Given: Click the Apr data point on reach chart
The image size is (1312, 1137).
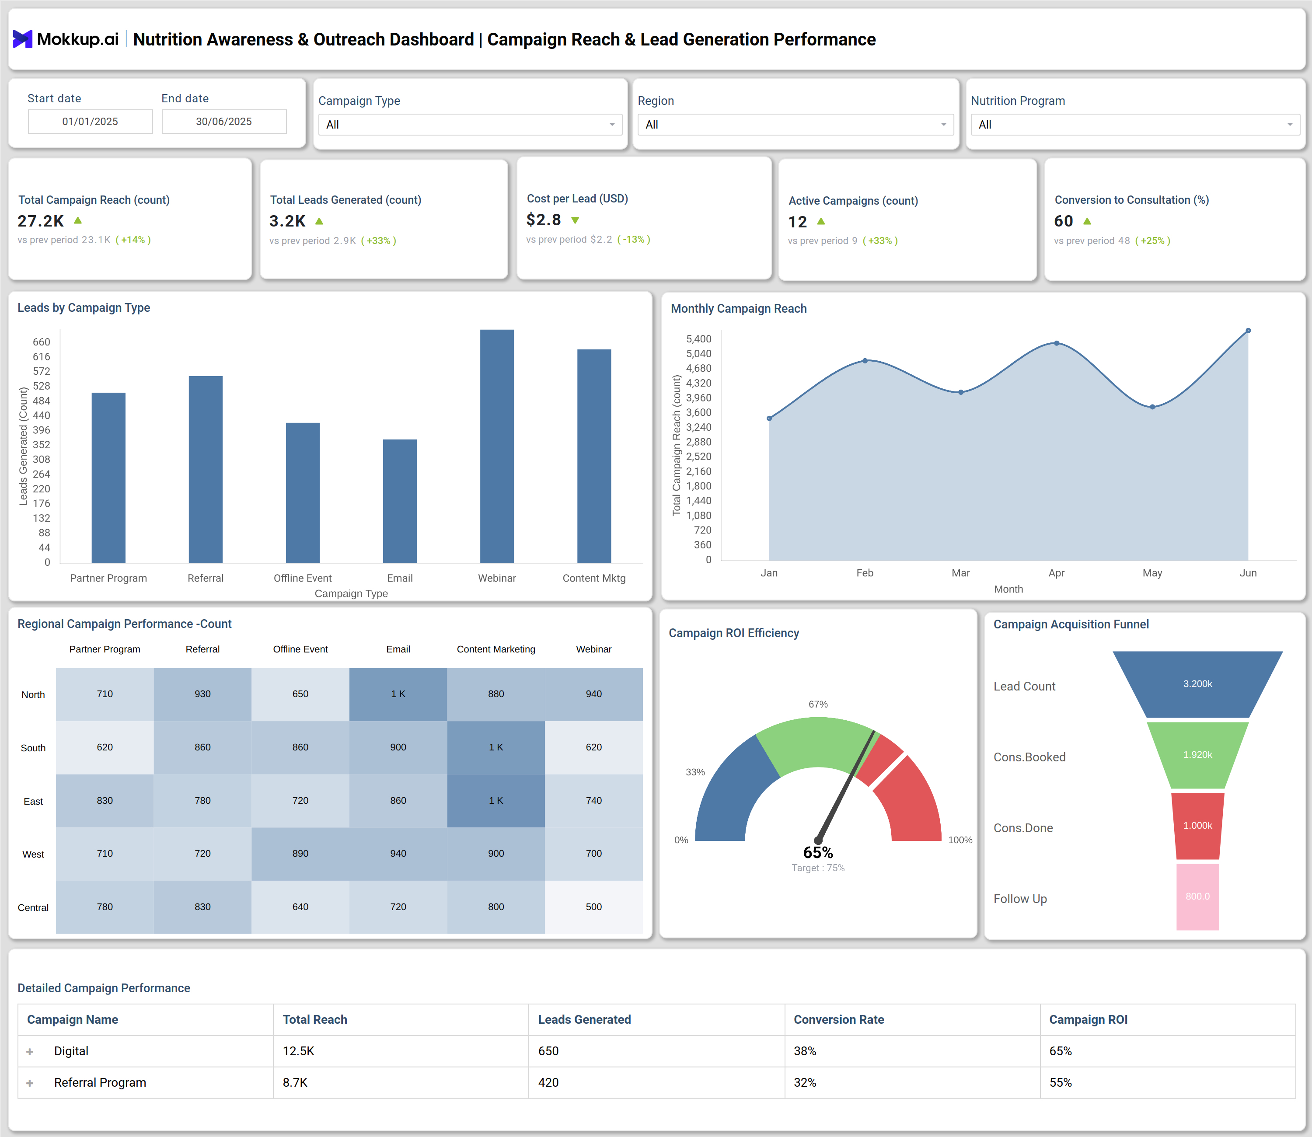Looking at the screenshot, I should (x=1056, y=343).
